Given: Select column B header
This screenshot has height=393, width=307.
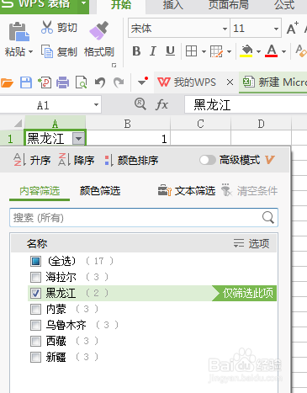Looking at the screenshot, I should click(x=128, y=124).
